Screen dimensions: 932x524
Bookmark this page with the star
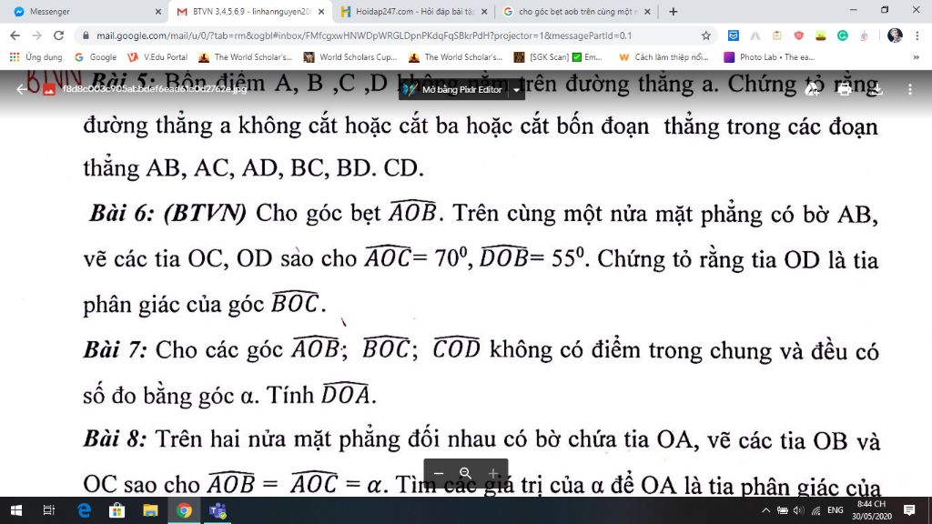click(705, 35)
